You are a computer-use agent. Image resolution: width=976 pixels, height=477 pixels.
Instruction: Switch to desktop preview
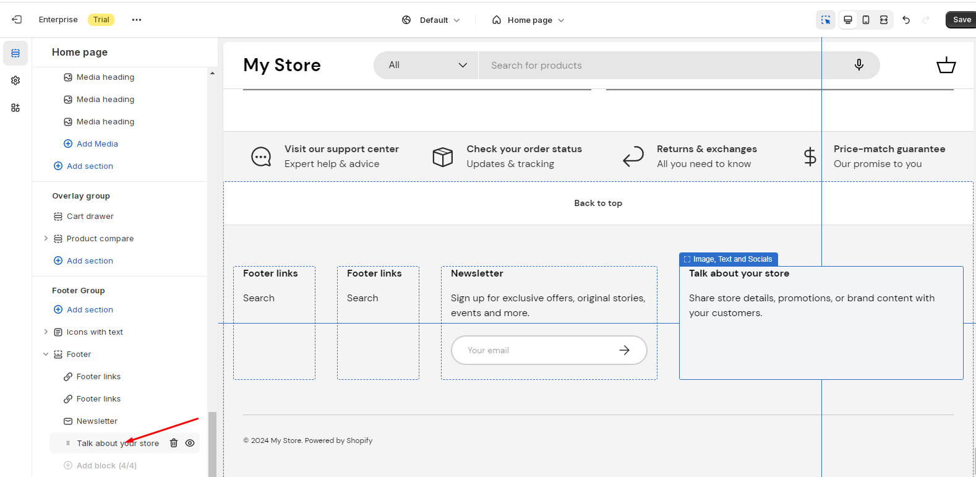(x=848, y=20)
